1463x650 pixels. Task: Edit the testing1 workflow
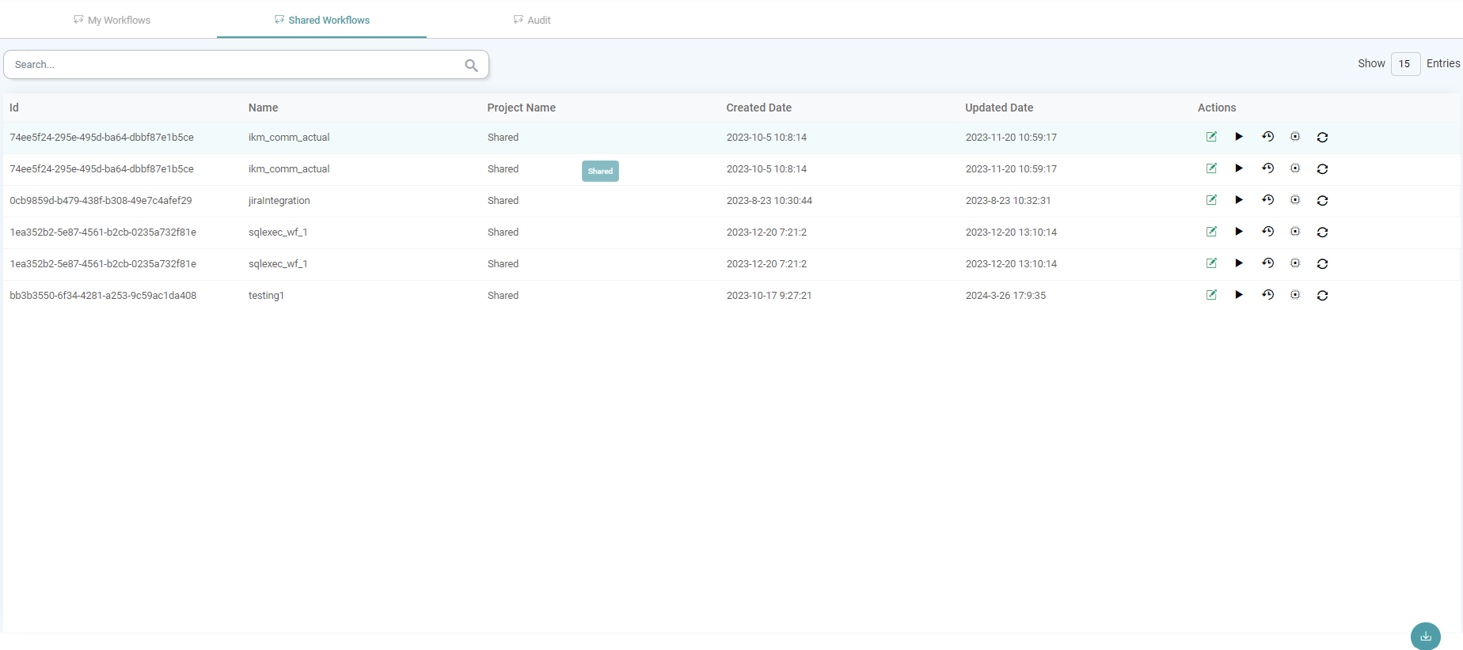click(x=1211, y=295)
